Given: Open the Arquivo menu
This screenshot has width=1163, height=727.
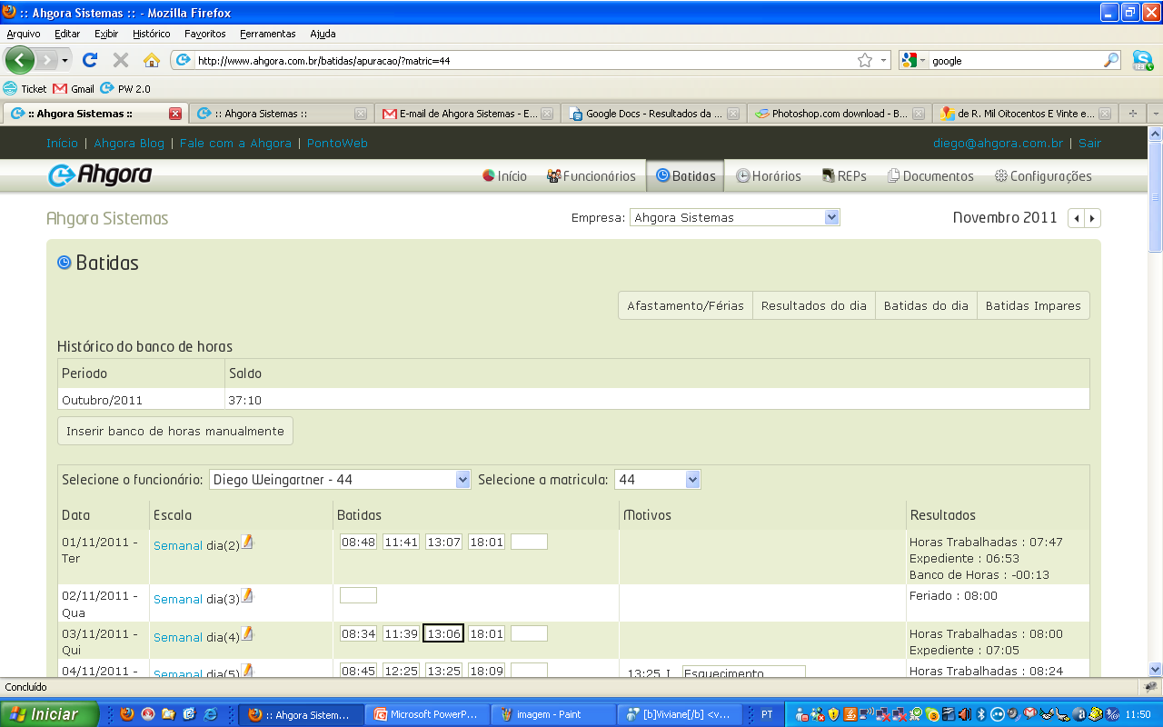Looking at the screenshot, I should [24, 34].
